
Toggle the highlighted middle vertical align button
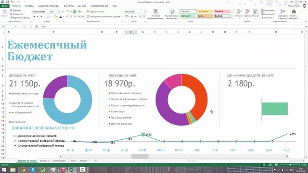tap(75, 12)
